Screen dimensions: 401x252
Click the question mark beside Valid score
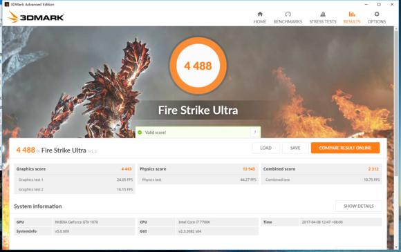255,133
